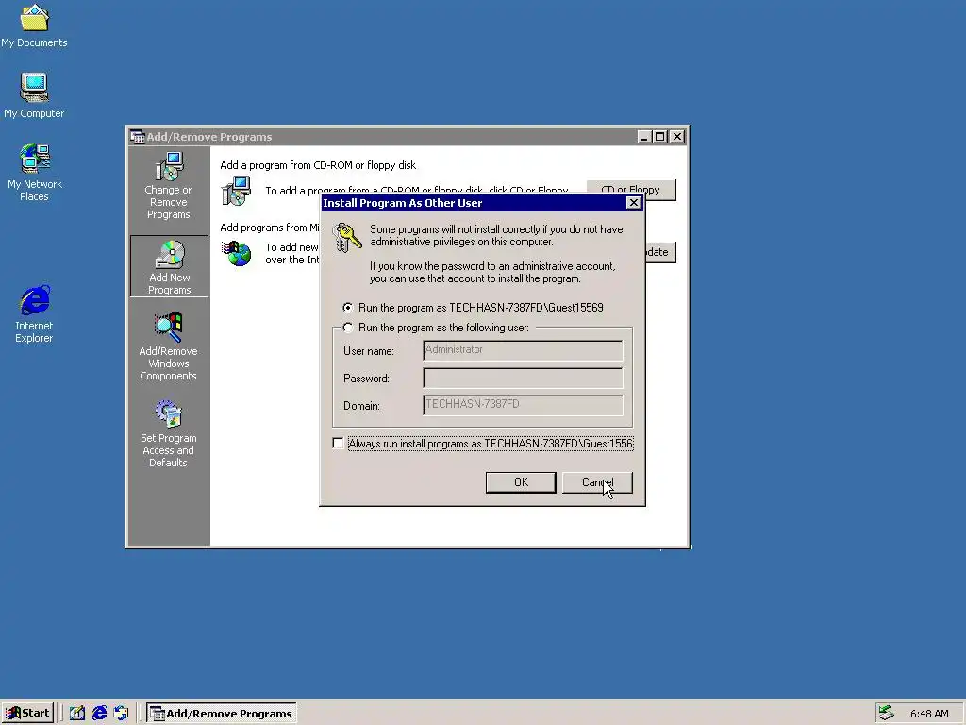Image resolution: width=966 pixels, height=725 pixels.
Task: Click OK in Install Program dialog
Action: (521, 482)
